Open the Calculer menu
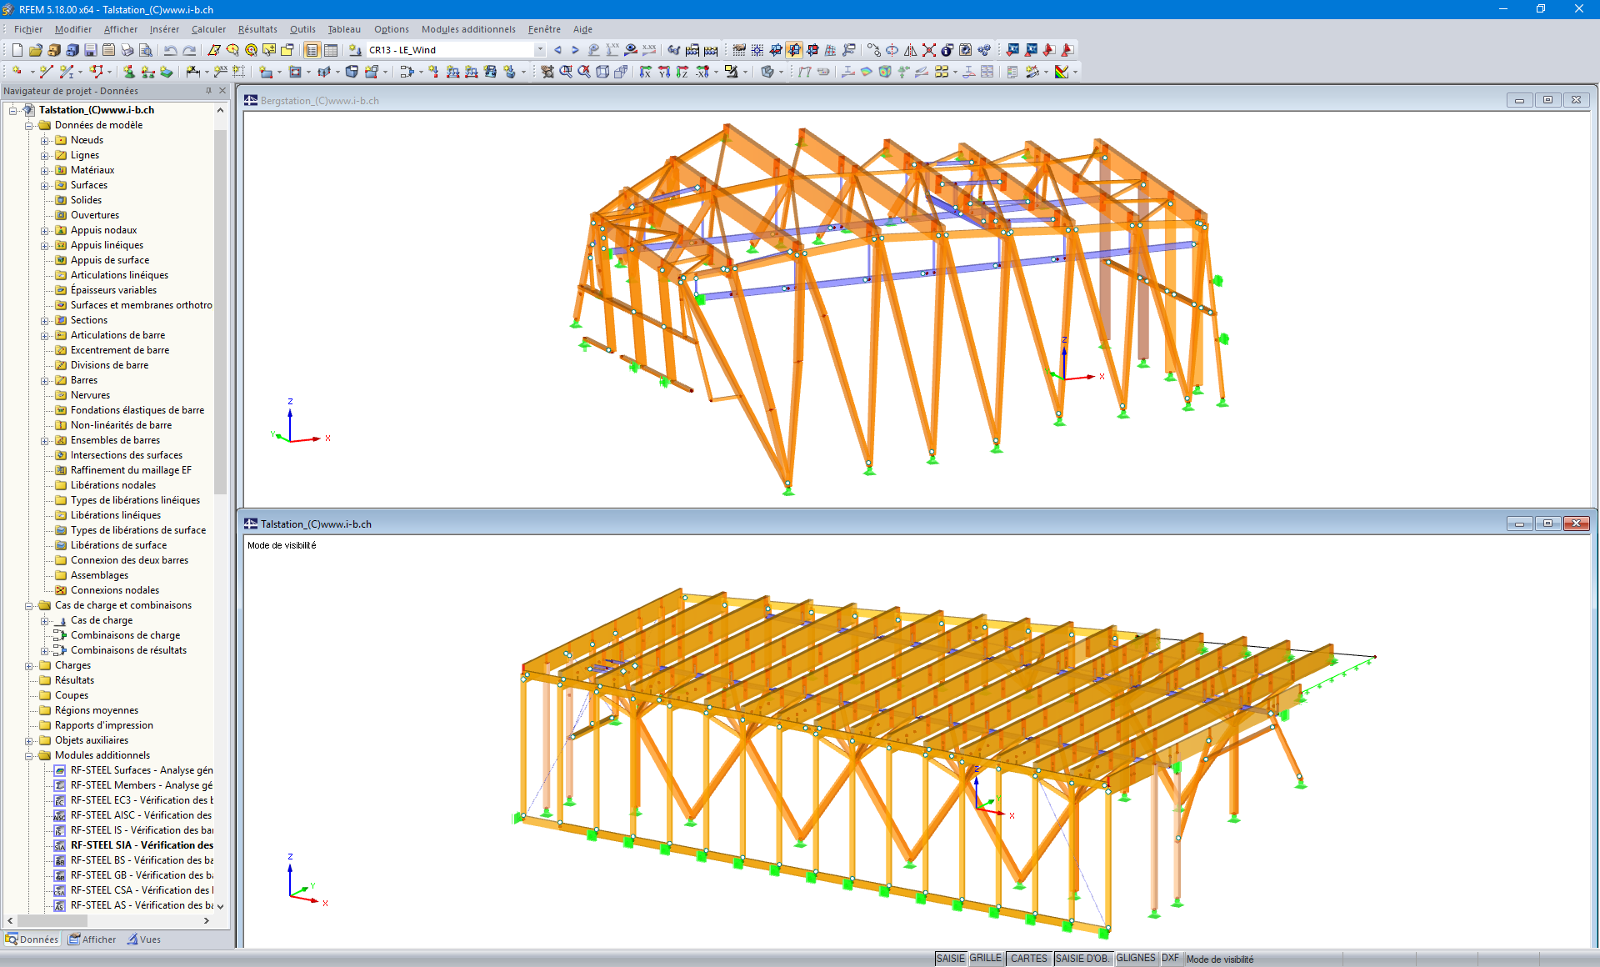This screenshot has height=967, width=1600. pos(207,29)
